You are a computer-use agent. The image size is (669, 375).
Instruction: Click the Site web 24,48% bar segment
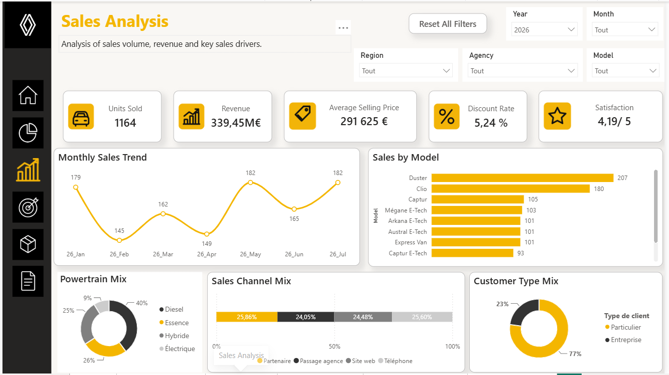pos(363,317)
